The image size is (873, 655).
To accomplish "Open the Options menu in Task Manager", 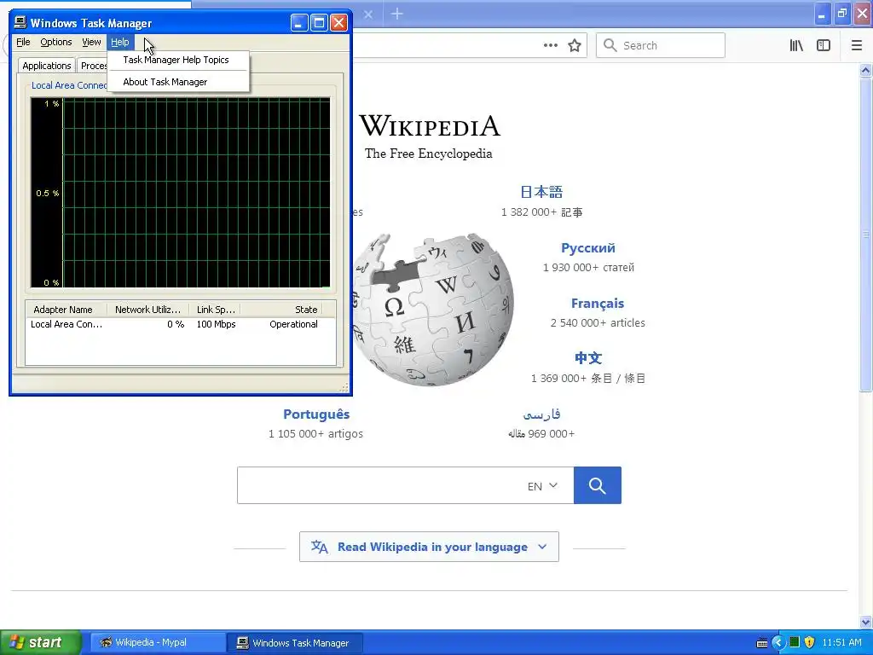I will click(x=55, y=42).
